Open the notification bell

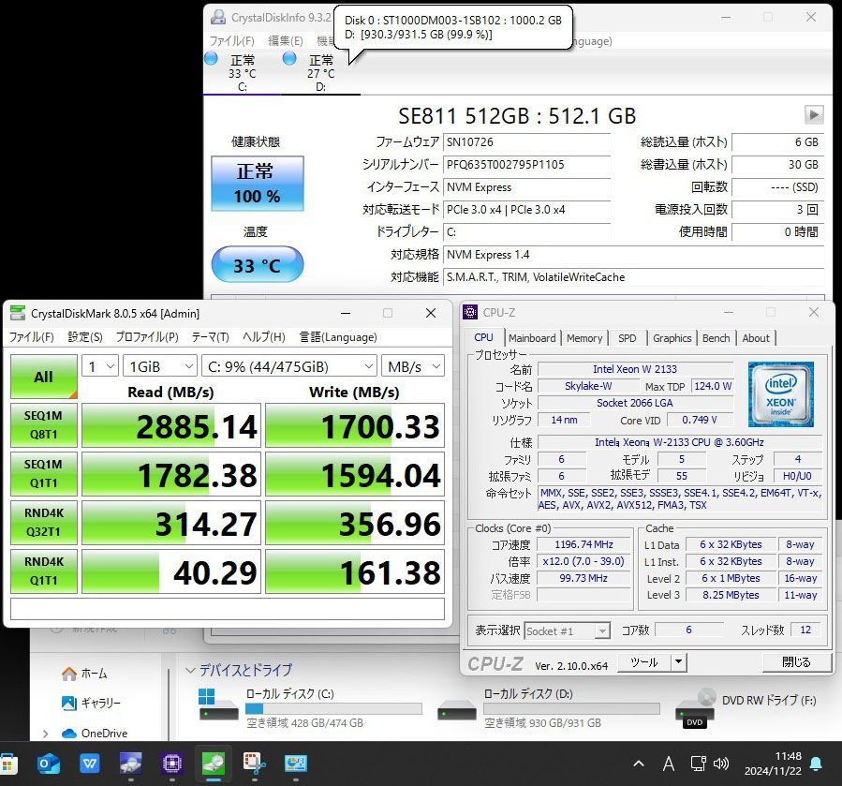click(x=816, y=764)
